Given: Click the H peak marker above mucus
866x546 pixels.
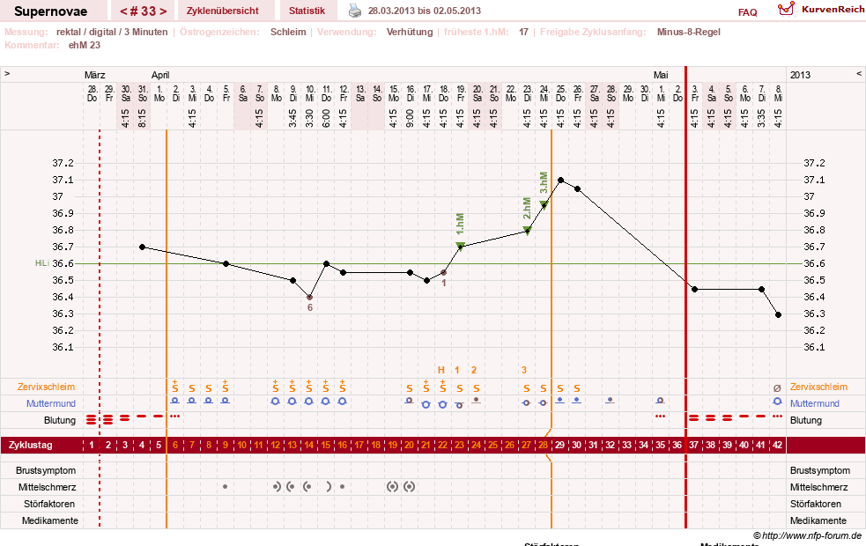Looking at the screenshot, I should point(440,370).
